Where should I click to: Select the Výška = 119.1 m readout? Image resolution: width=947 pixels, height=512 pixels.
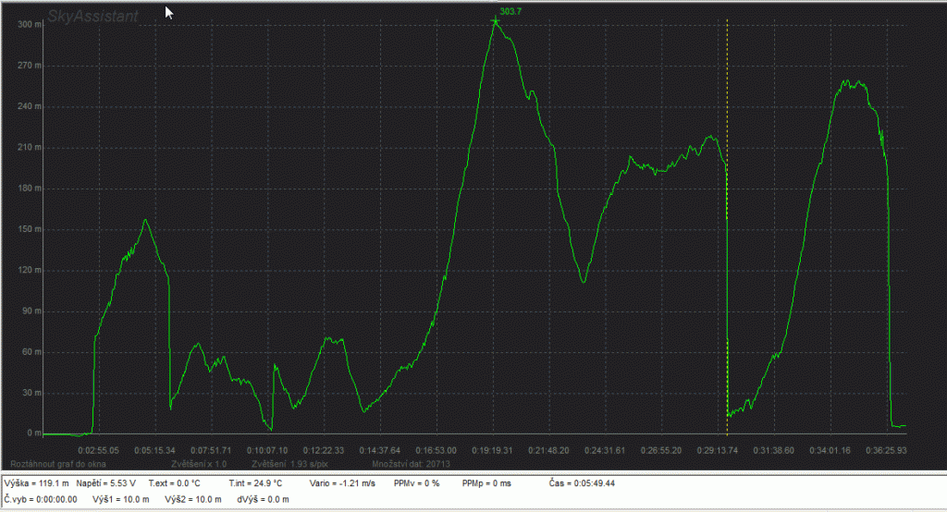pos(37,483)
